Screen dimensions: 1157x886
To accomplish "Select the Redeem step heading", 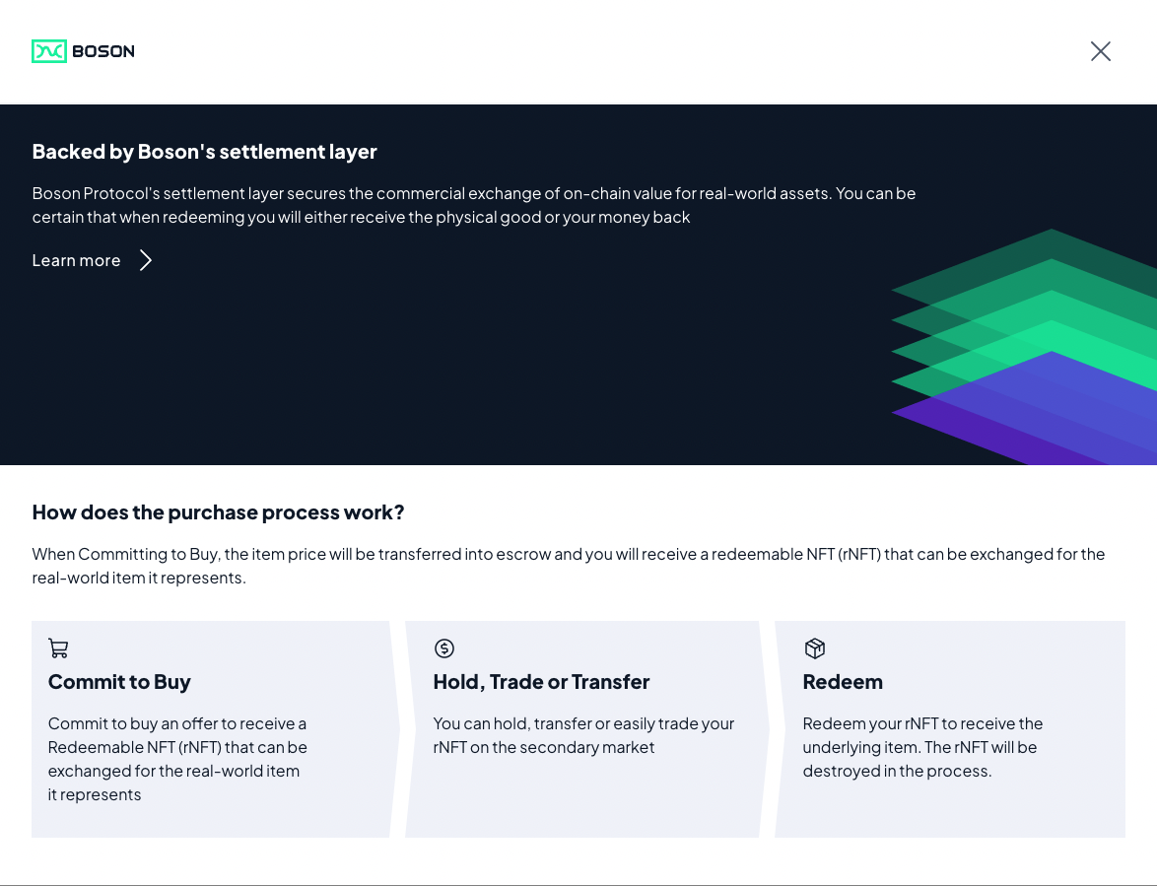I will [843, 682].
